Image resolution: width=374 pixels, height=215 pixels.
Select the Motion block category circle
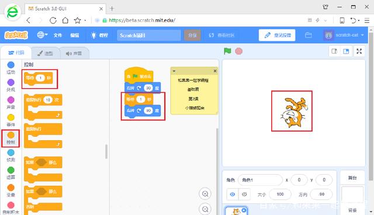[11, 65]
